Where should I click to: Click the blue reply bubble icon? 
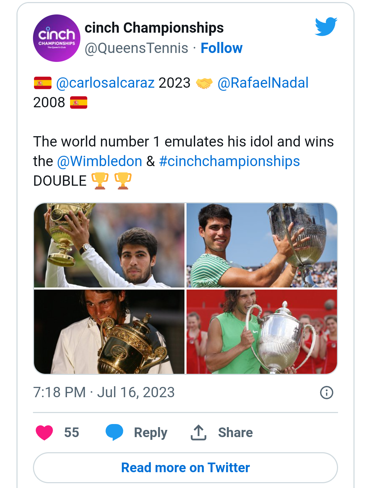point(114,432)
